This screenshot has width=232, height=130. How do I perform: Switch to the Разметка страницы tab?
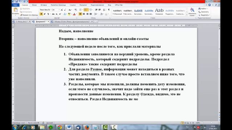[58, 5]
